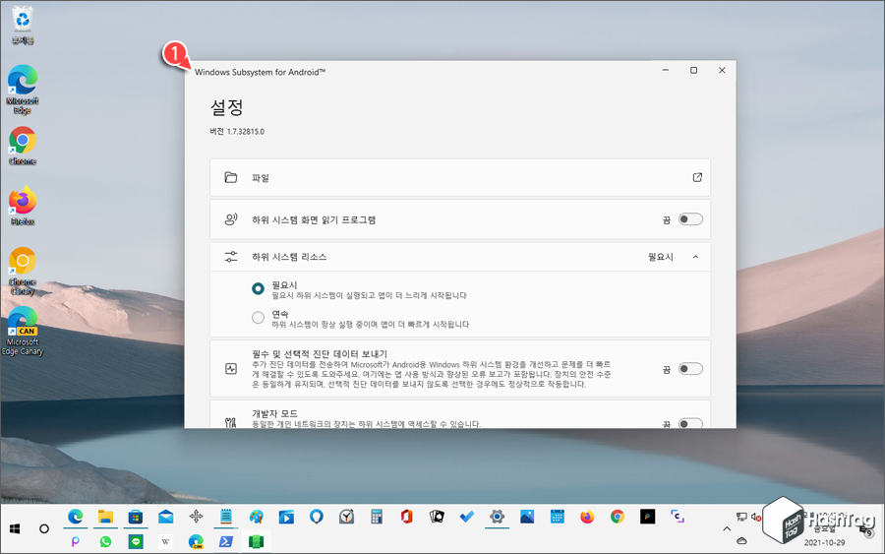Image resolution: width=885 pixels, height=554 pixels.
Task: Open the Paint app from taskbar
Action: point(257,517)
